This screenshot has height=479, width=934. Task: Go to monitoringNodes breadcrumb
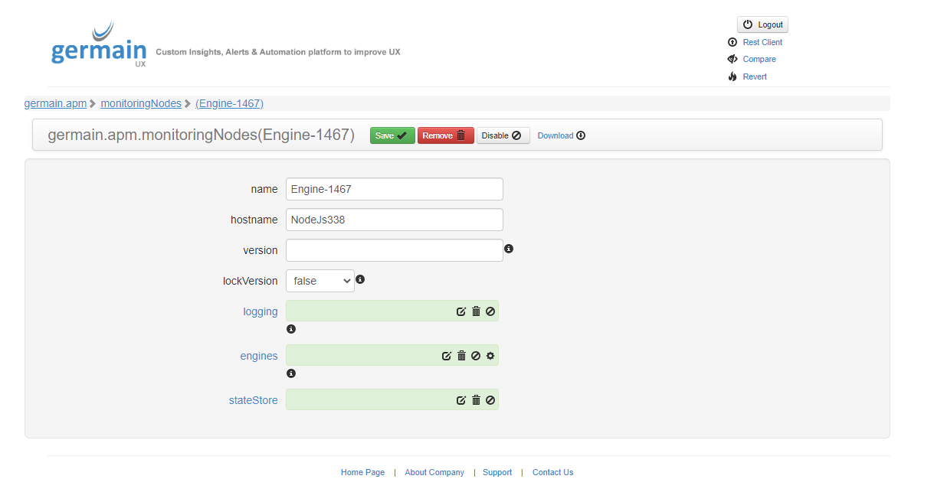coord(141,103)
